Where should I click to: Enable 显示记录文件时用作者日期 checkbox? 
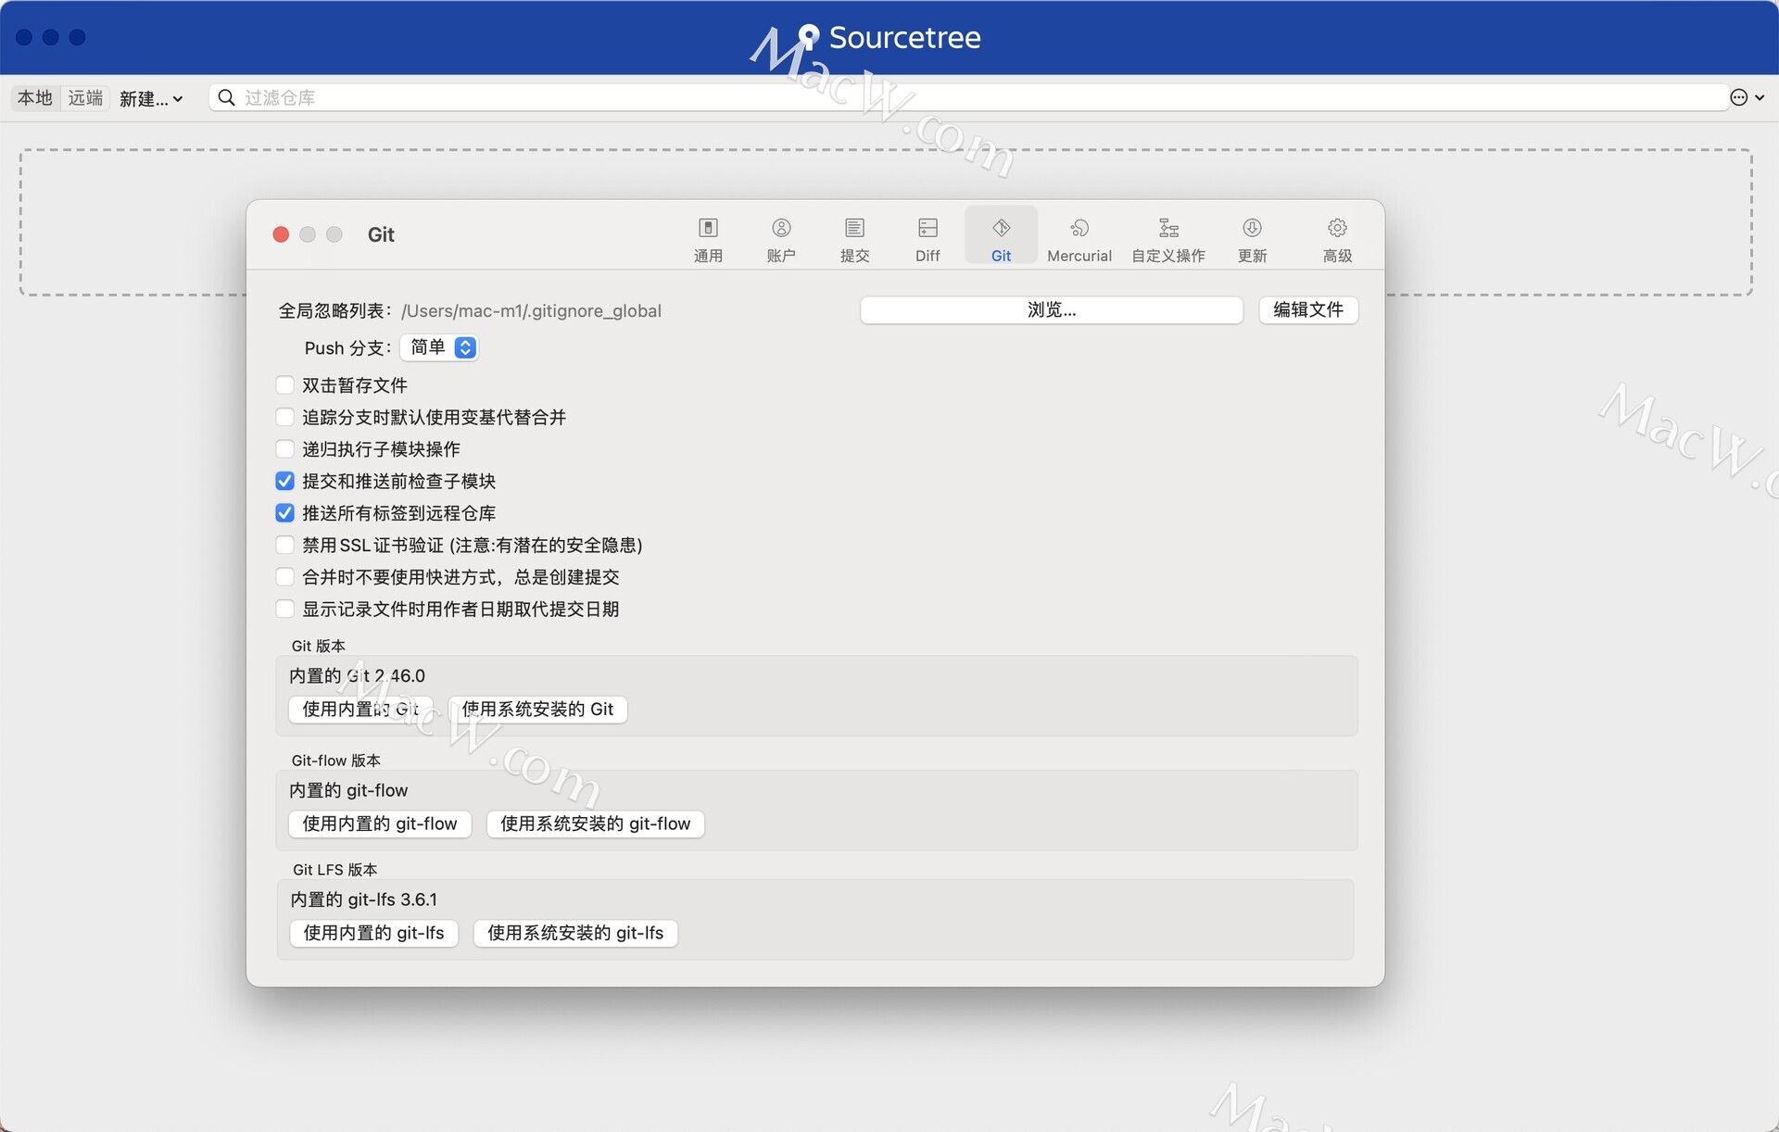click(285, 609)
